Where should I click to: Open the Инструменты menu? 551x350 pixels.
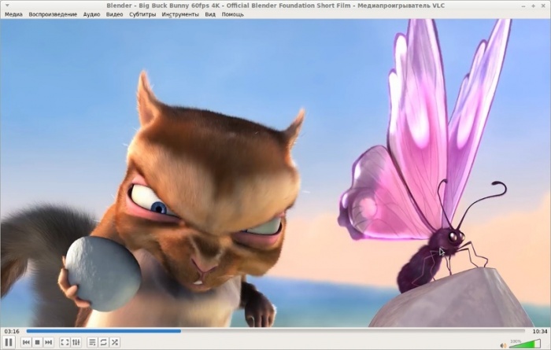click(180, 14)
